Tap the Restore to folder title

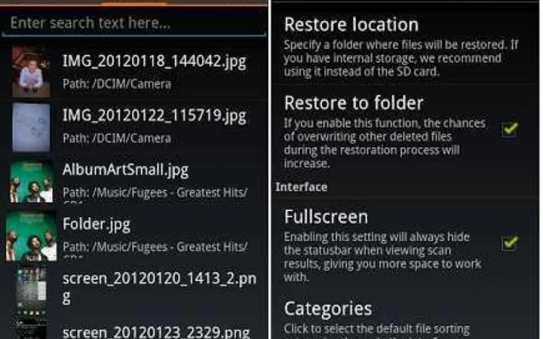(353, 103)
